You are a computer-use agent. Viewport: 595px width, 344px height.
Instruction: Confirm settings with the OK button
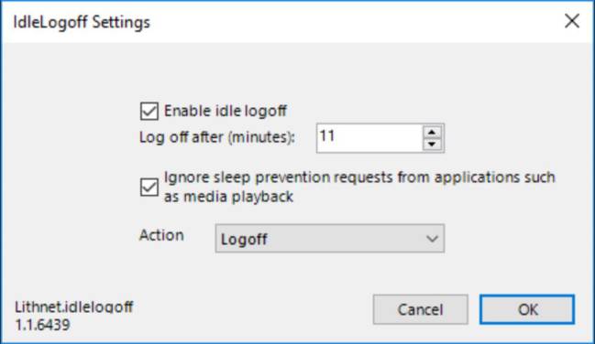(x=527, y=309)
